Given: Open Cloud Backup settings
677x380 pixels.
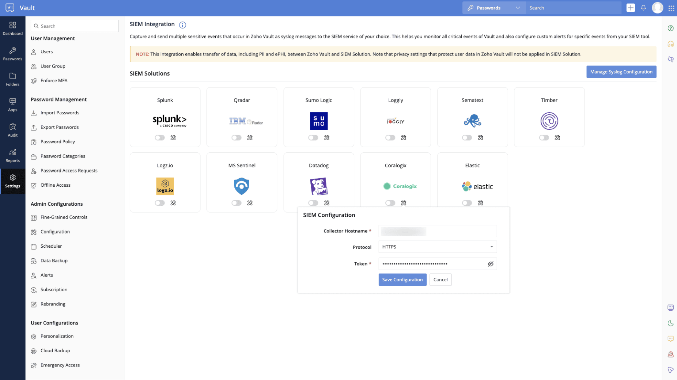Looking at the screenshot, I should tap(55, 351).
